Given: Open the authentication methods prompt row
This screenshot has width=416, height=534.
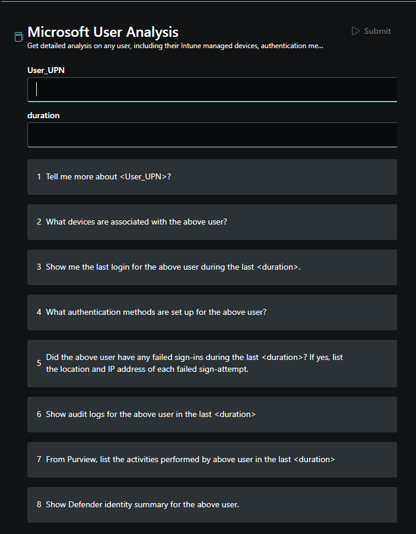Looking at the screenshot, I should point(212,312).
